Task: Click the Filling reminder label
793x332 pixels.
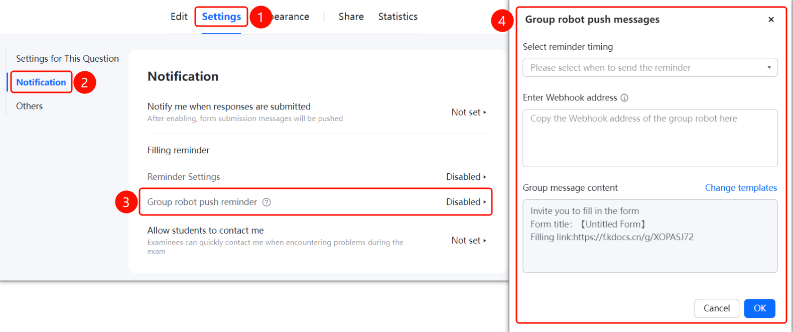Action: tap(178, 150)
